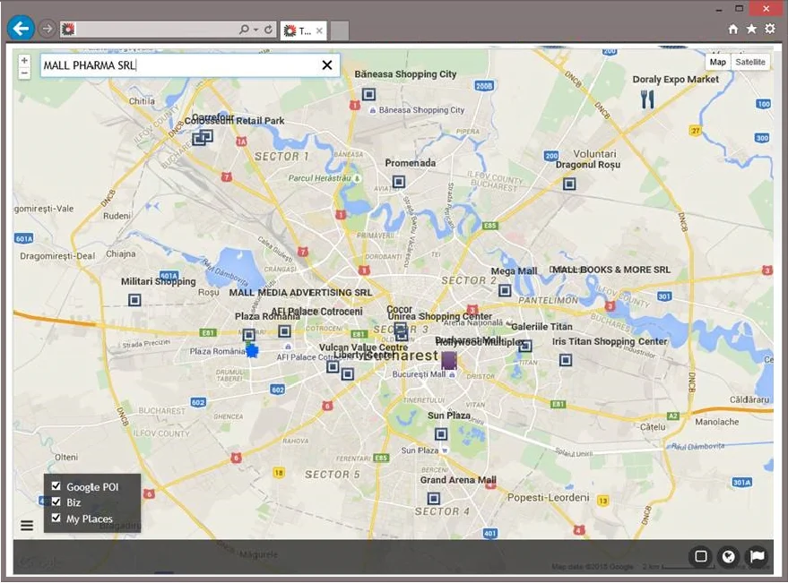
Task: Select the Plaza România marker
Action: coord(248,335)
